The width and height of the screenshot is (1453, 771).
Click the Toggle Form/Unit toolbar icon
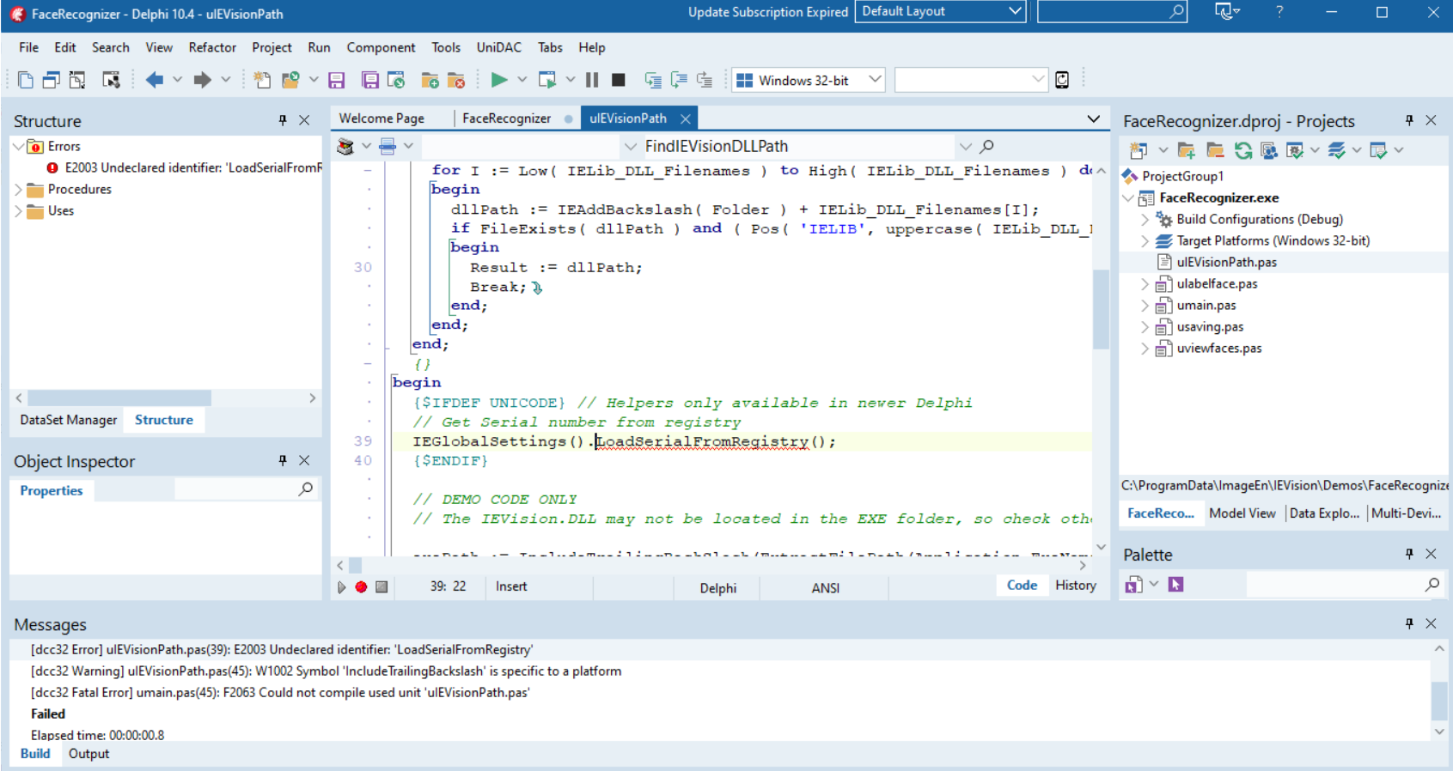(77, 80)
